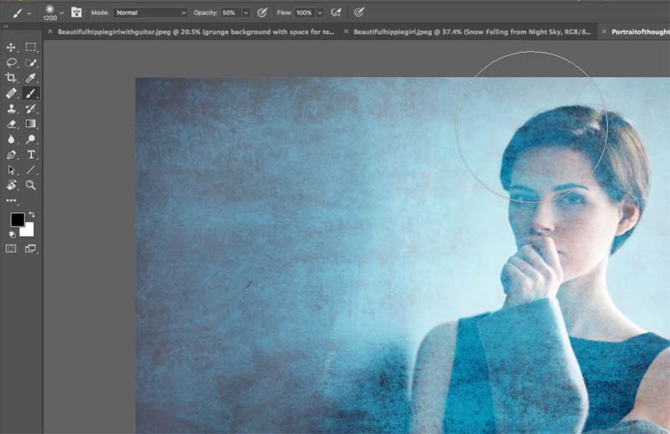Viewport: 670px width, 434px height.
Task: Toggle the brush settings panel icon
Action: (76, 13)
